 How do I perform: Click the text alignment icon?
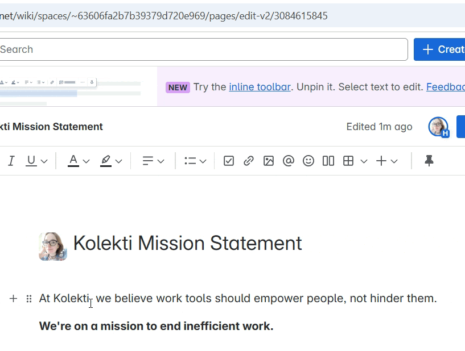tap(147, 161)
